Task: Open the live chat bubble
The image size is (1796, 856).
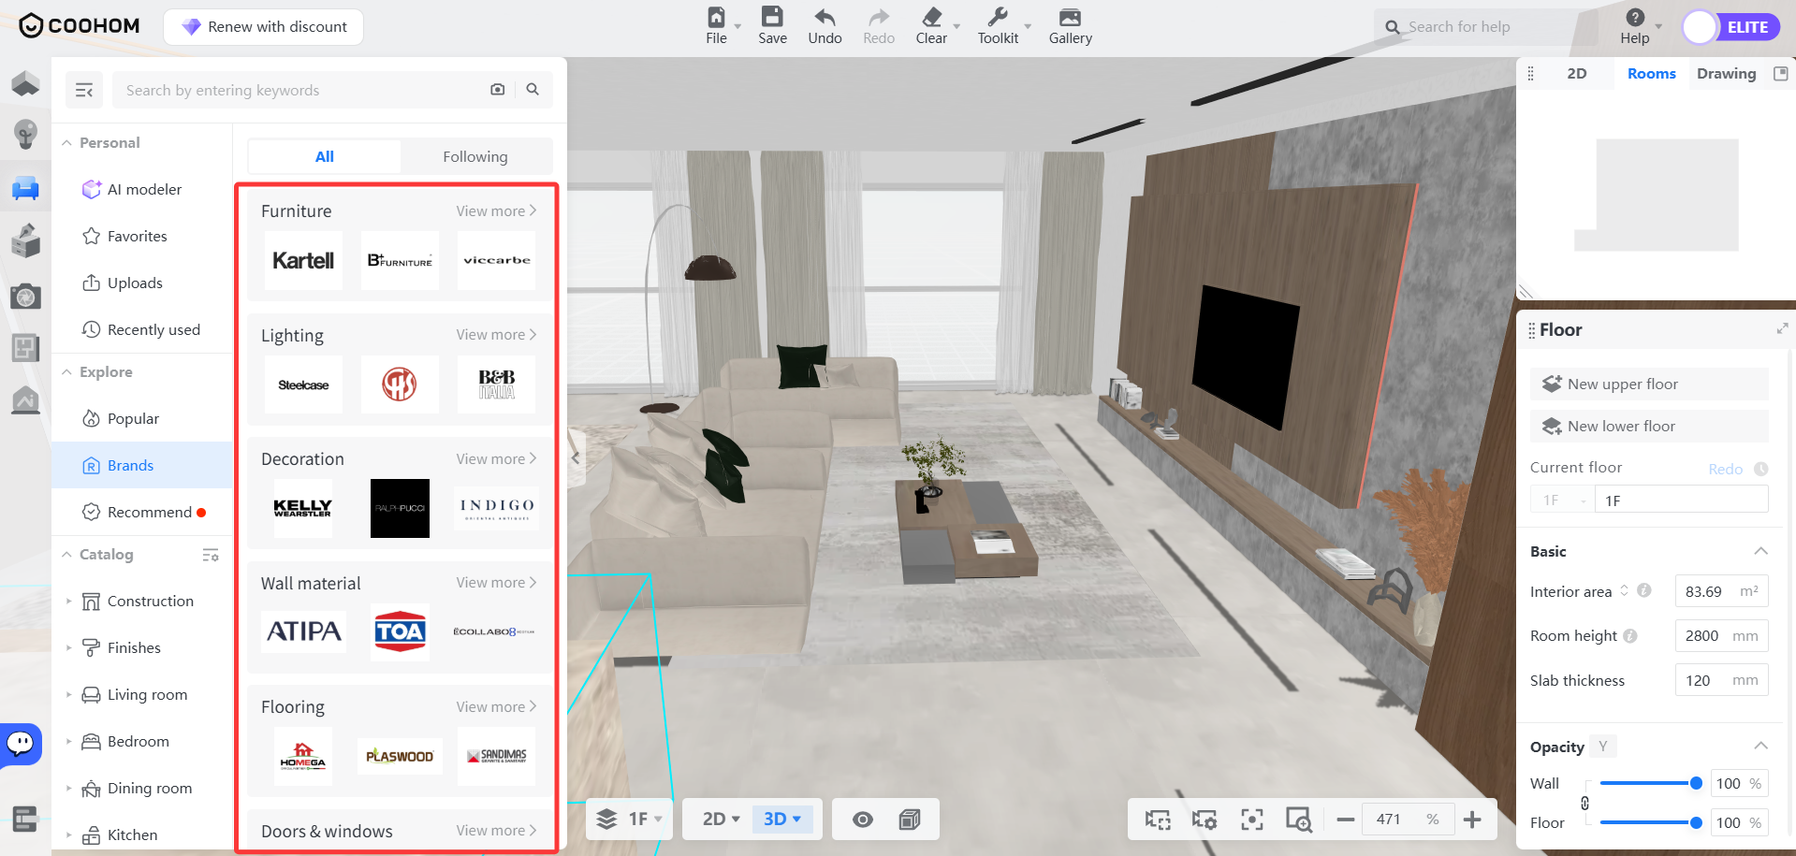Action: click(20, 745)
